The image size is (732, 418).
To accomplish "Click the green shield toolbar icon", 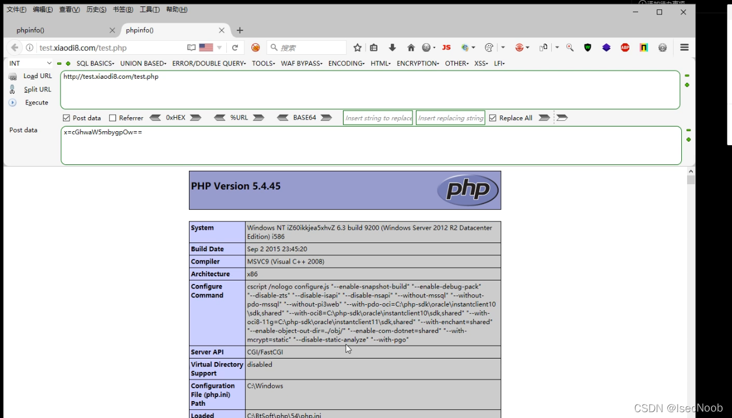I will [x=587, y=48].
